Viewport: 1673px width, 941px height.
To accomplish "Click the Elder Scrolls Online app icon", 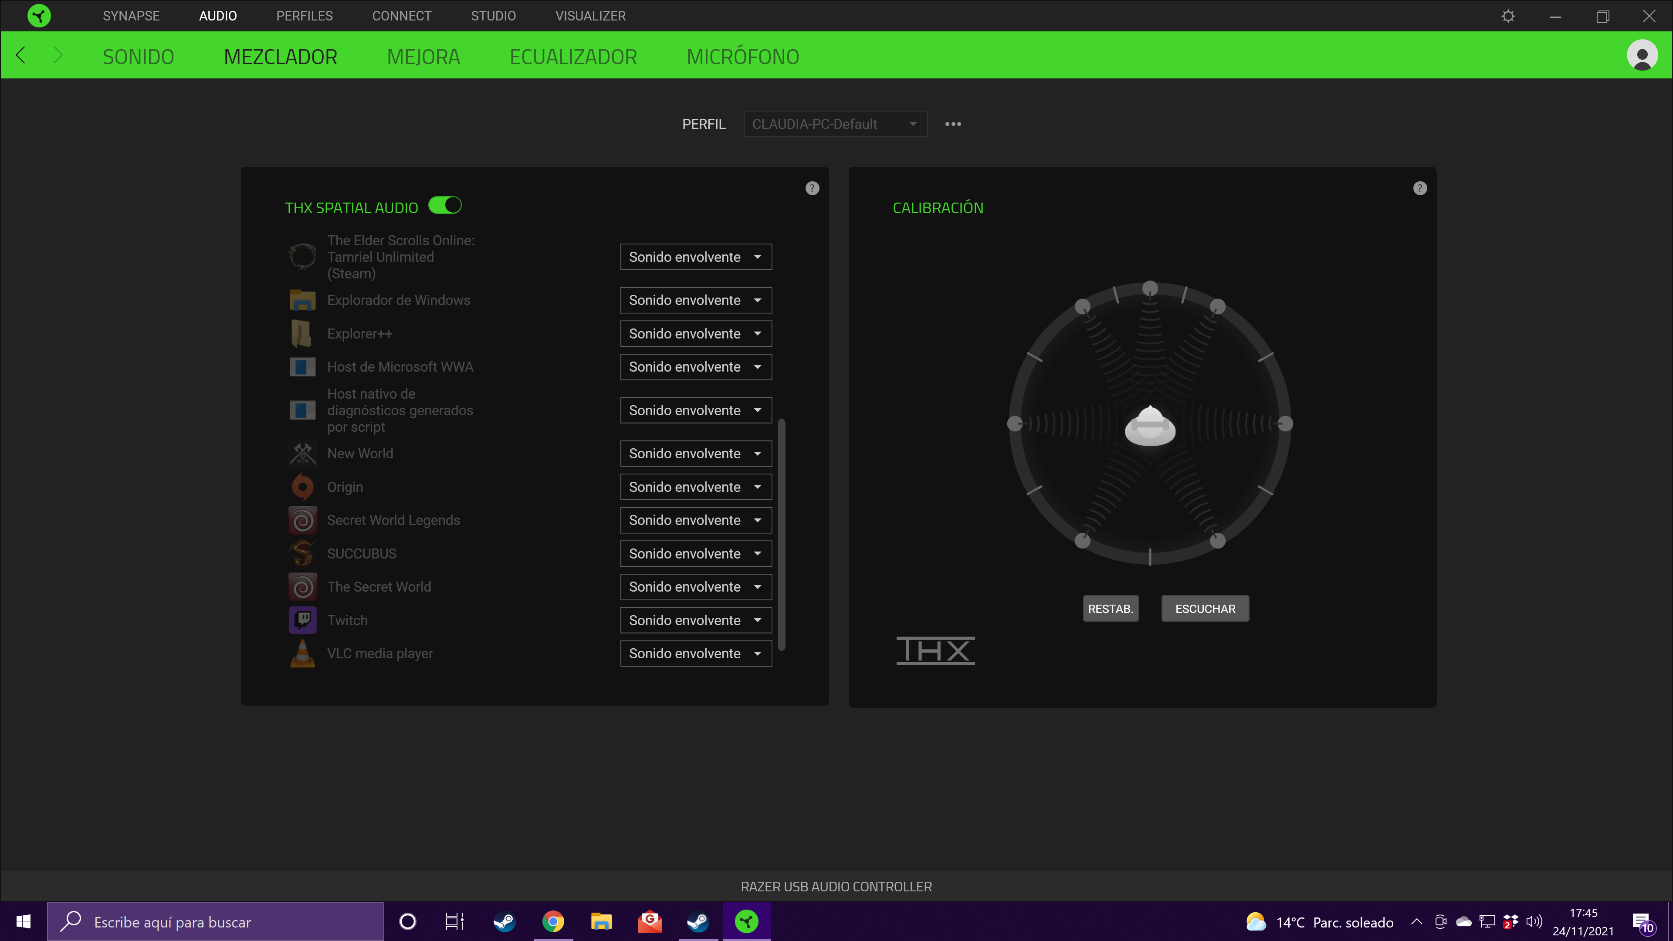I will (x=302, y=257).
